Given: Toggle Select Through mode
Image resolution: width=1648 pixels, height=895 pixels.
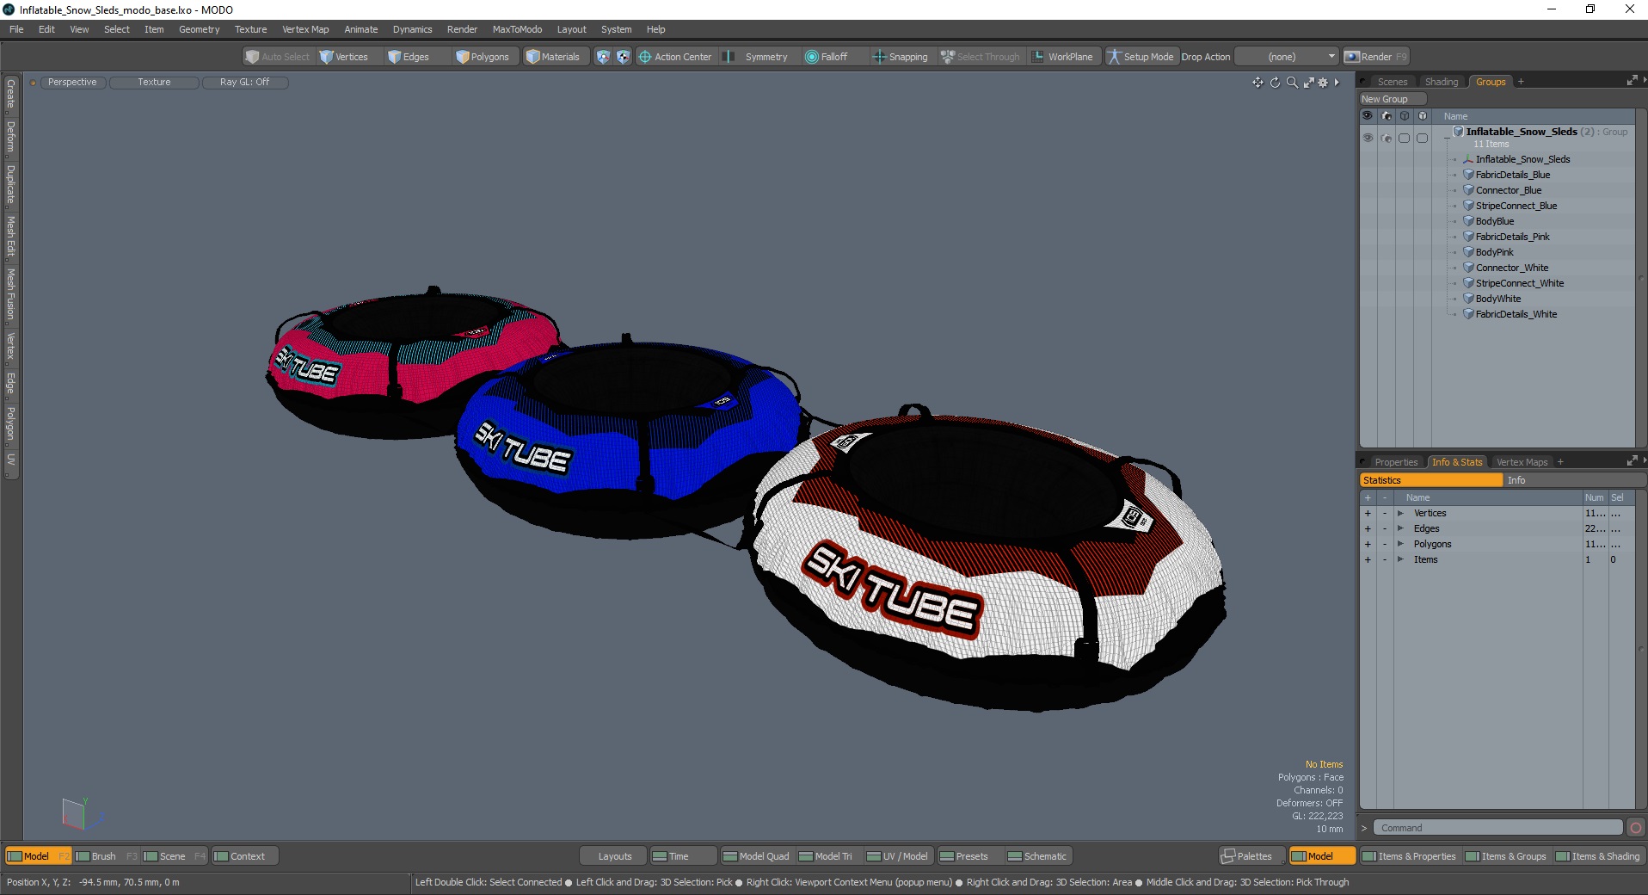Looking at the screenshot, I should tap(981, 57).
